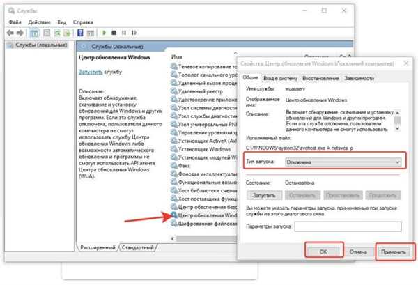418x285 pixels.
Task: Click the Имя column header
Action: (176, 56)
